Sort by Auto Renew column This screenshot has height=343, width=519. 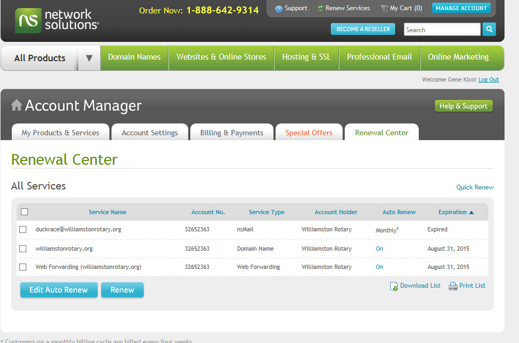coord(399,212)
